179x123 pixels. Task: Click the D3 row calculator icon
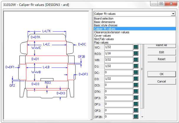pos(136,79)
